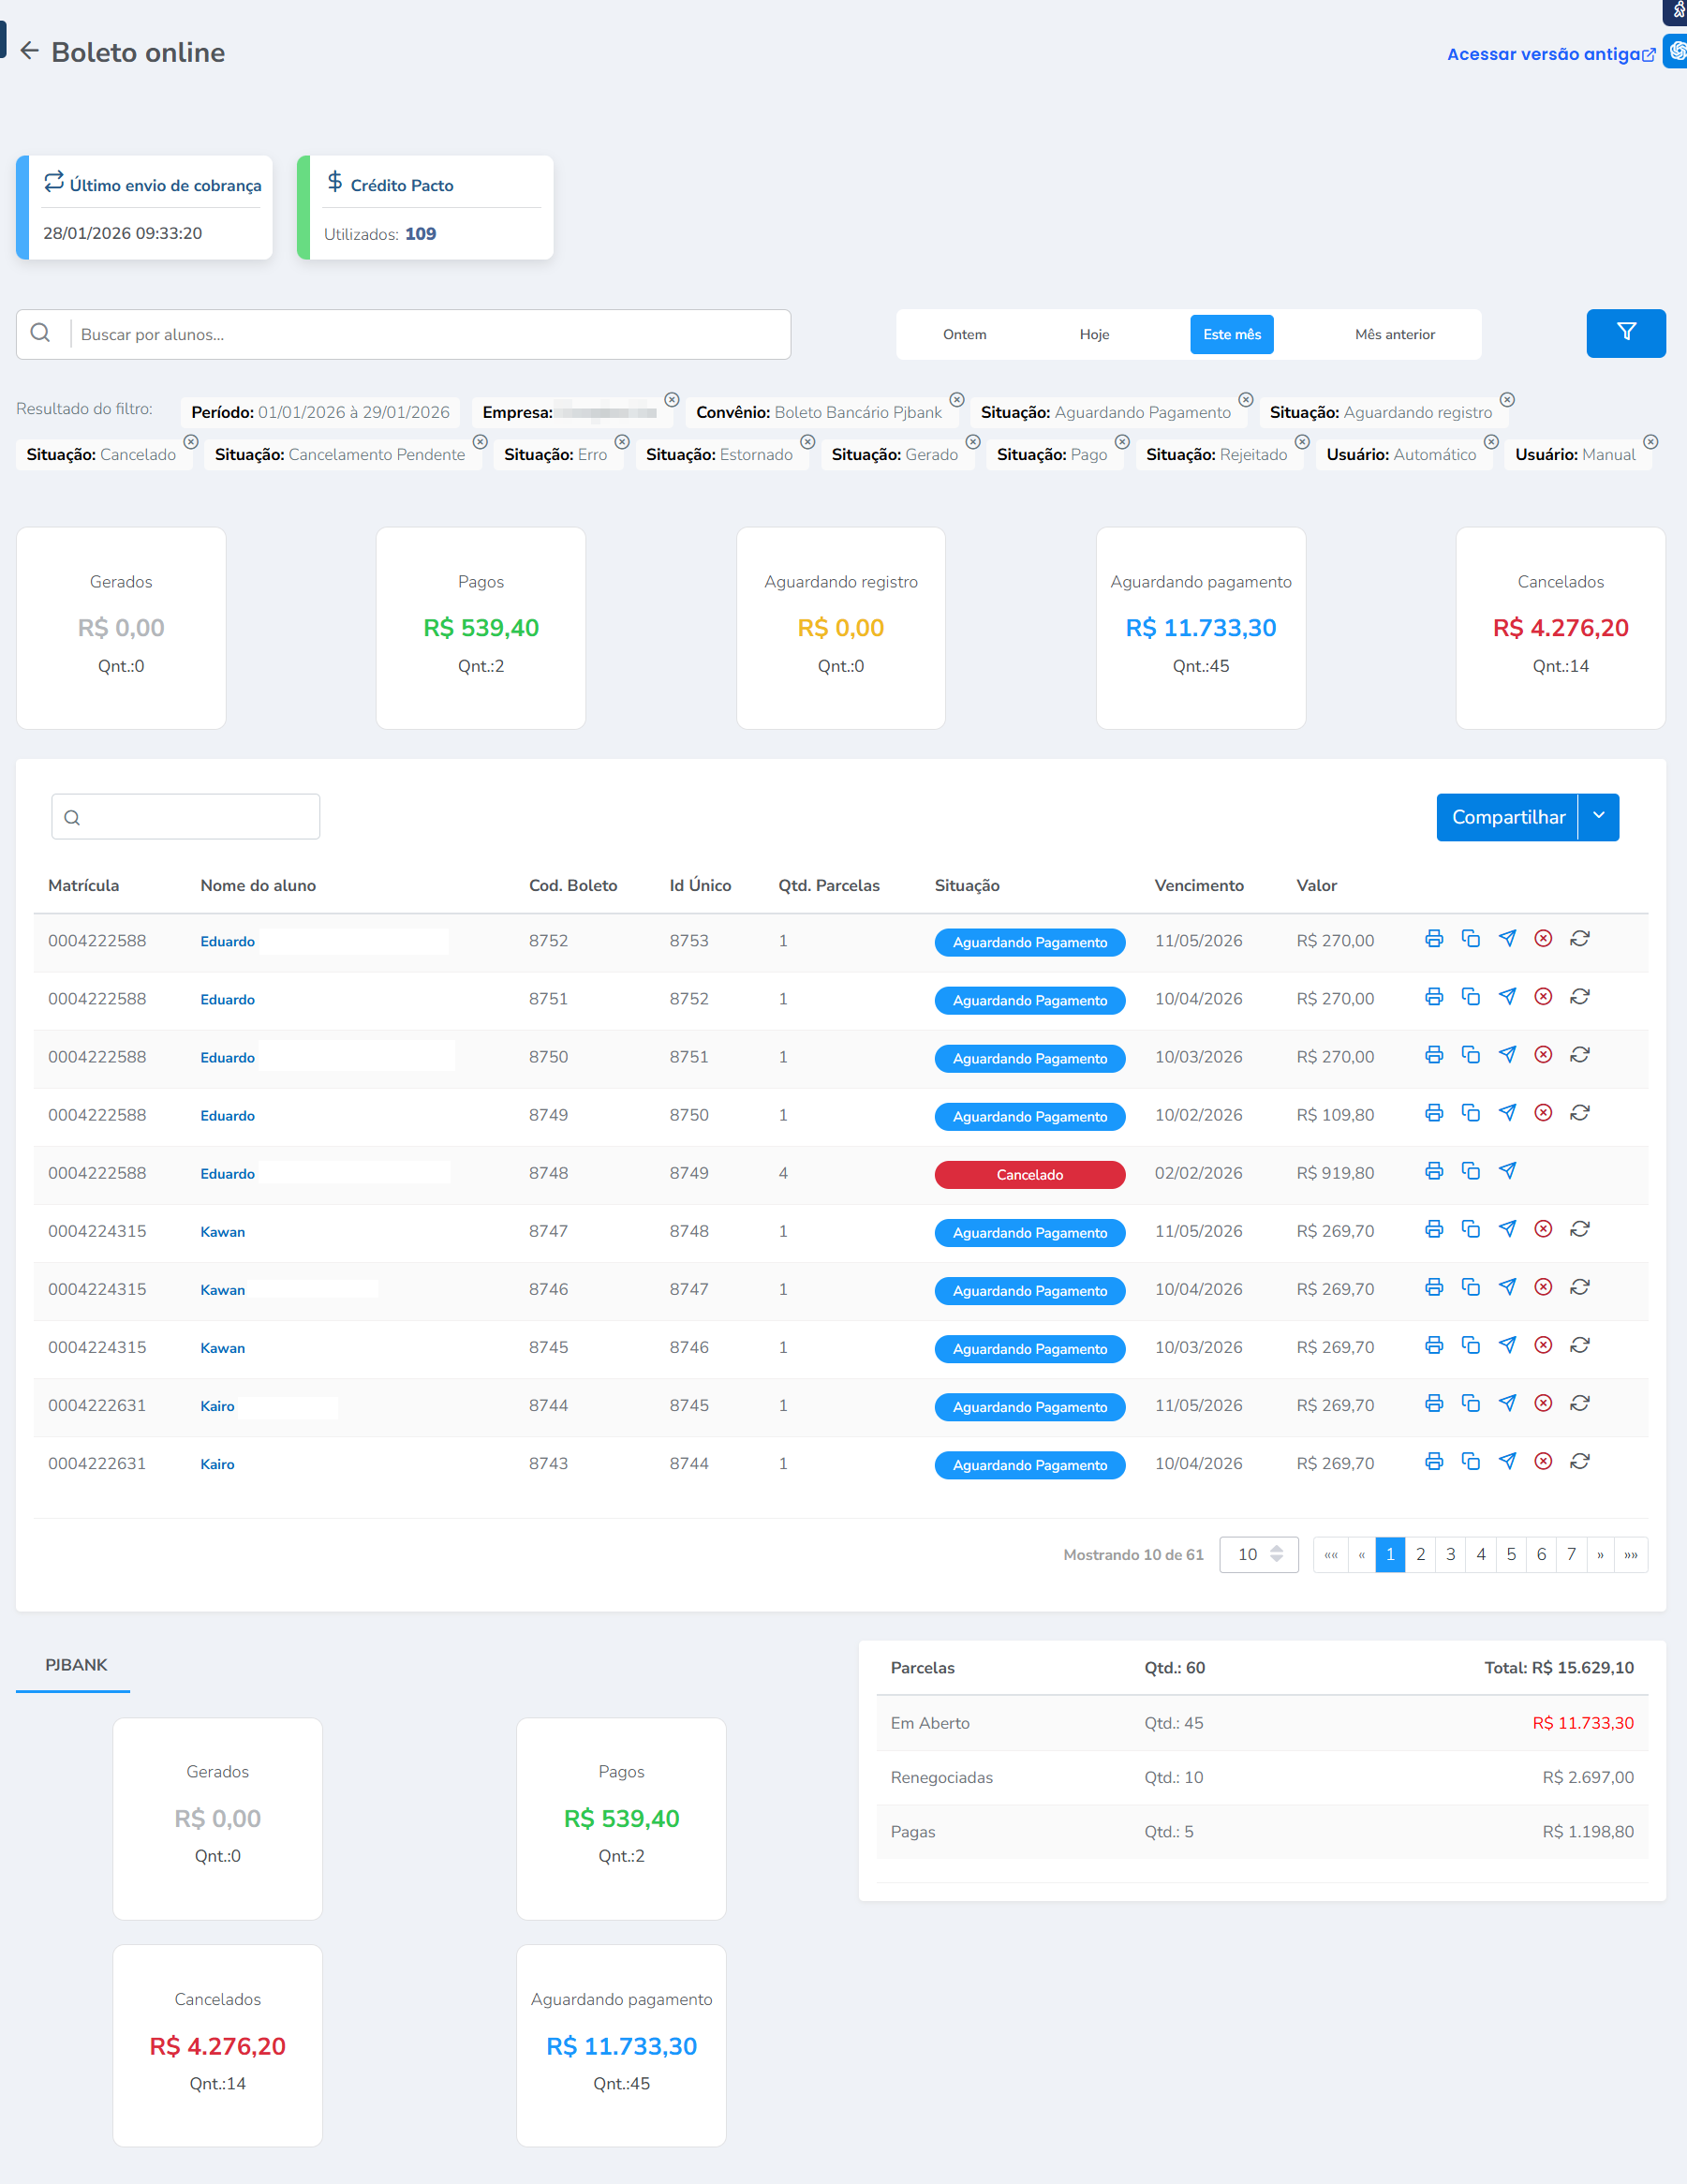Viewport: 1687px width, 2184px height.
Task: Print the boleto 8752 for Eduardo
Action: coord(1433,939)
